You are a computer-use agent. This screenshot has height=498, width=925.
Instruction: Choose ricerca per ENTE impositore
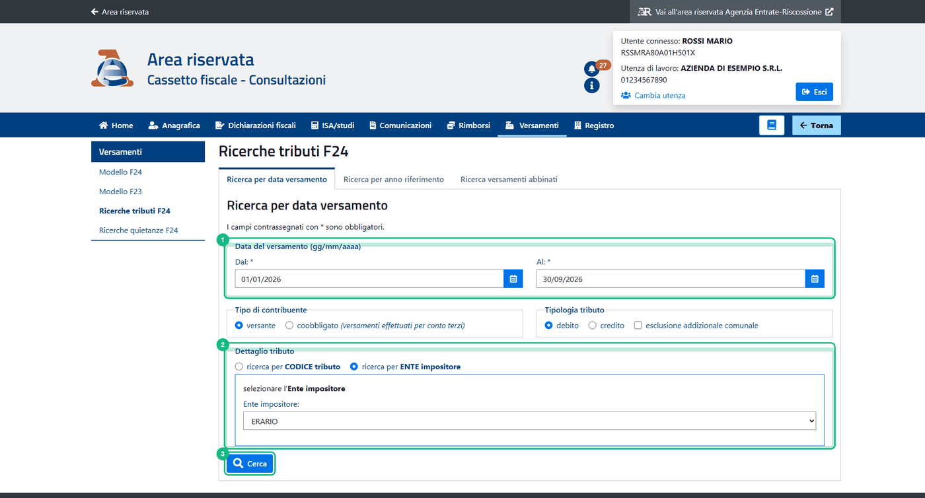(x=354, y=367)
